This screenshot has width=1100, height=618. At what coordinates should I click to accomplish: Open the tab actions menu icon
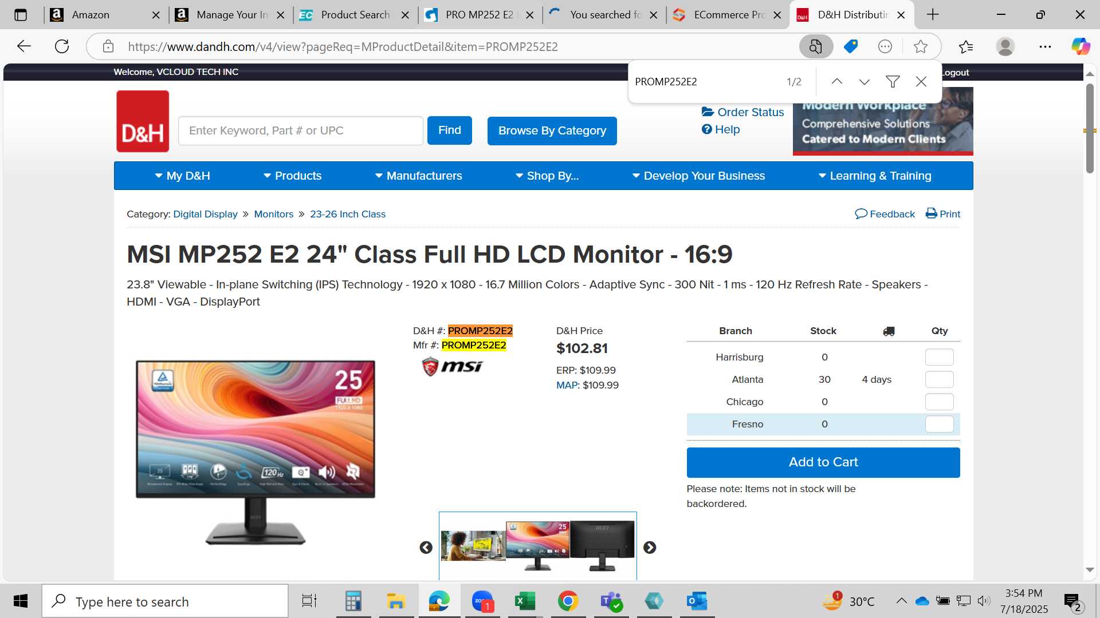click(21, 15)
